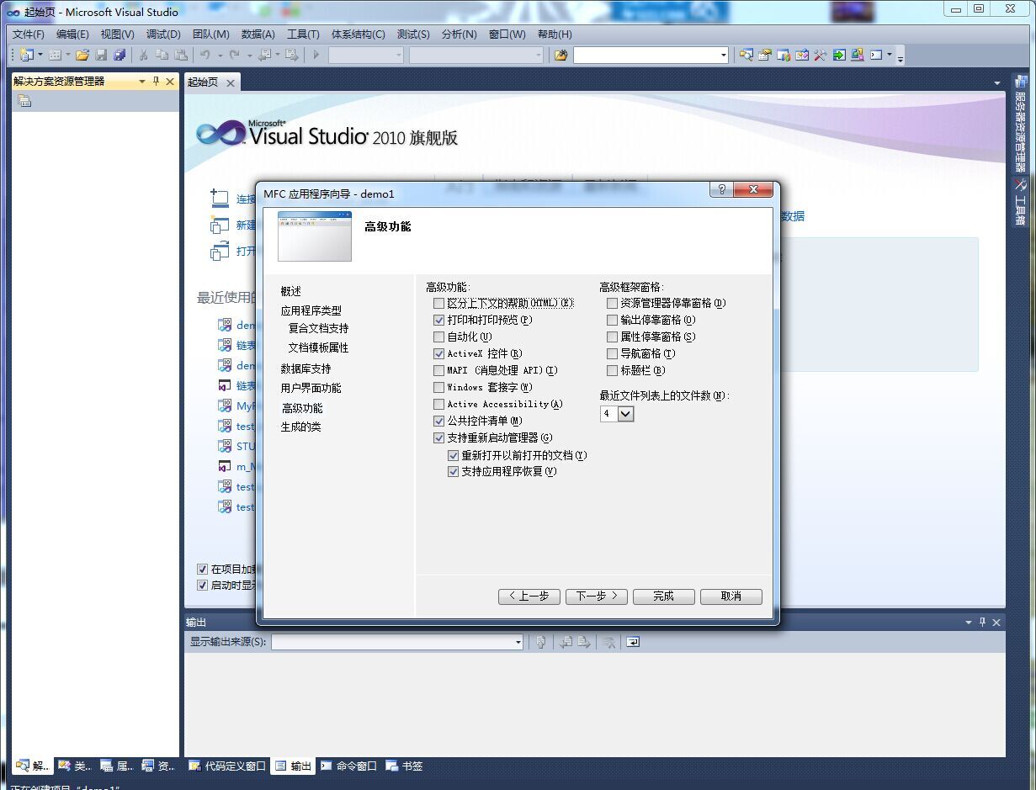Viewport: 1036px width, 790px height.
Task: Open the output source dropdown in Output panel
Action: [518, 642]
